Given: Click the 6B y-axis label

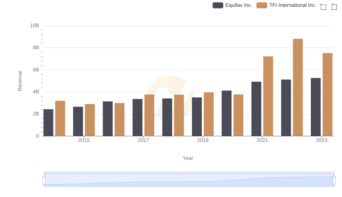Looking at the screenshot, I should pyautogui.click(x=36, y=70).
